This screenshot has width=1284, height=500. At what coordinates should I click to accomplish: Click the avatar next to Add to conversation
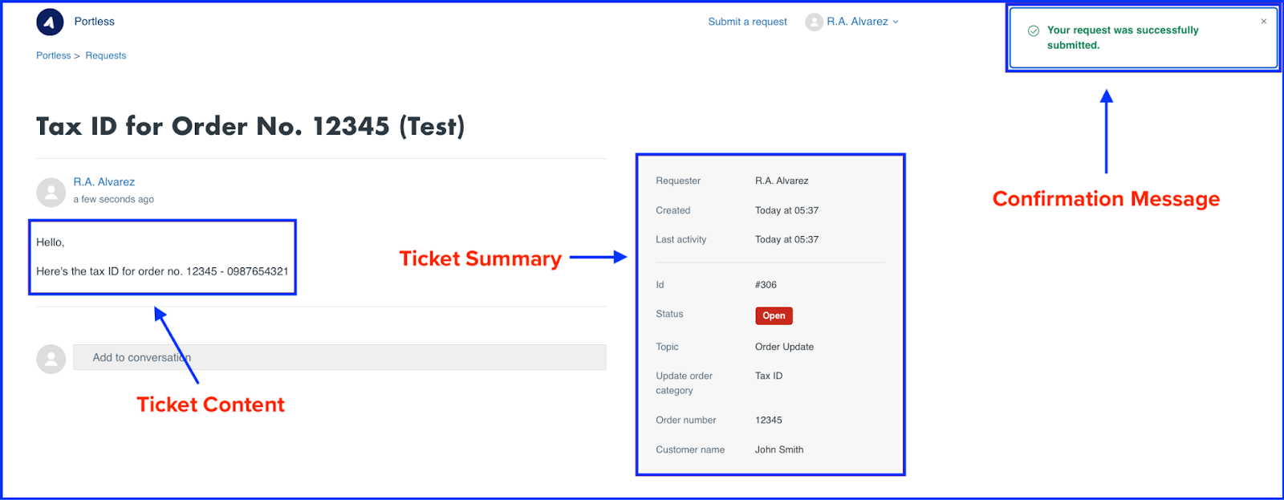51,359
